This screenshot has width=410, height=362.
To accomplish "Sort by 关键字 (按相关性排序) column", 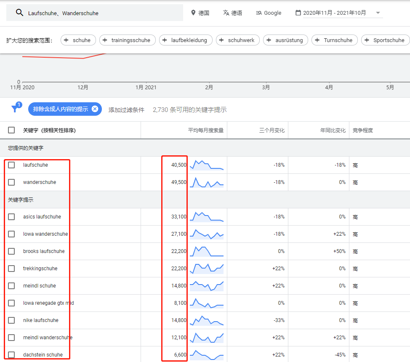I will click(x=49, y=130).
